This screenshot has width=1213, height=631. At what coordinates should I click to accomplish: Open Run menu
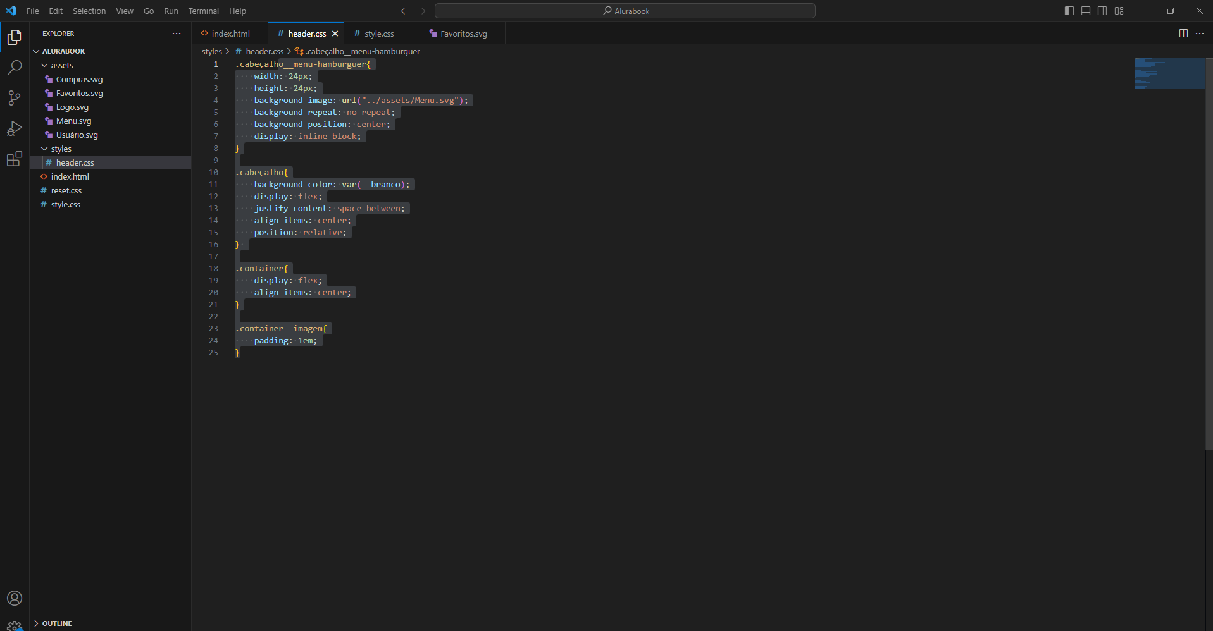[171, 11]
